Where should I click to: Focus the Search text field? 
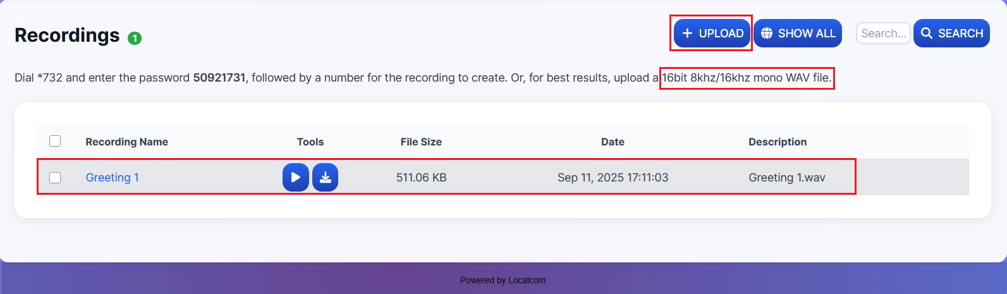pos(883,34)
